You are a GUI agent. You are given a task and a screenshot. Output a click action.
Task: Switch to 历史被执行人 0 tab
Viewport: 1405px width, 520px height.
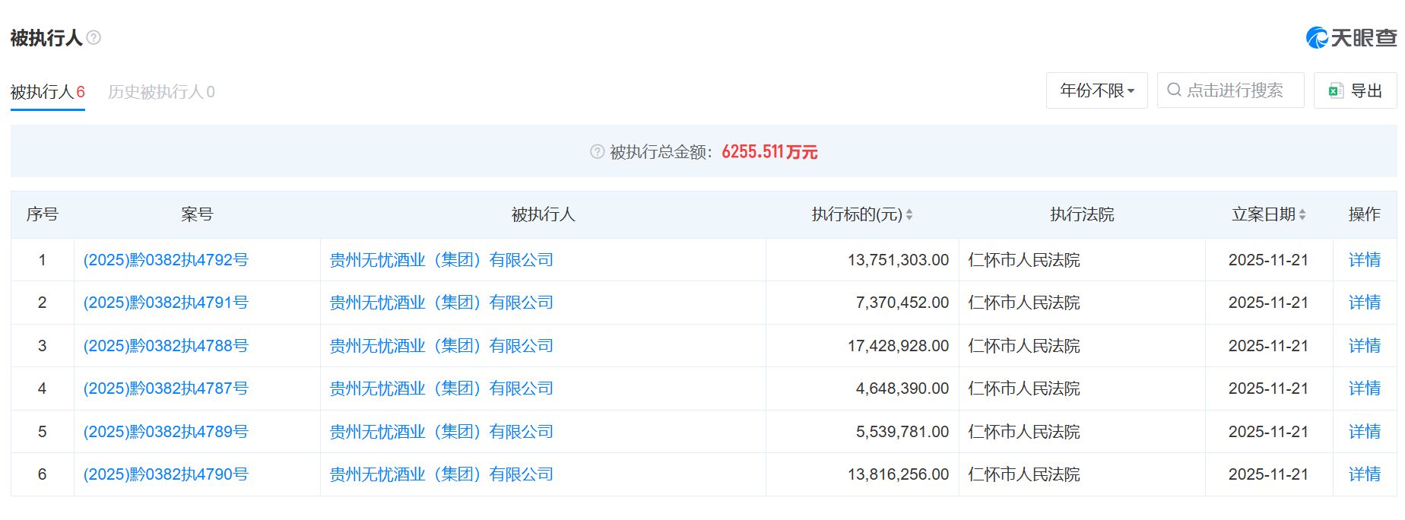[161, 92]
